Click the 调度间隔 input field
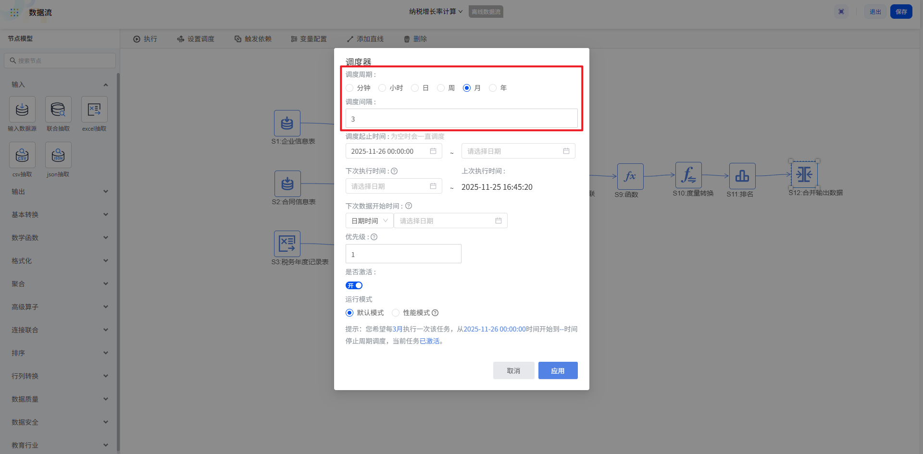This screenshot has width=923, height=454. pos(461,119)
